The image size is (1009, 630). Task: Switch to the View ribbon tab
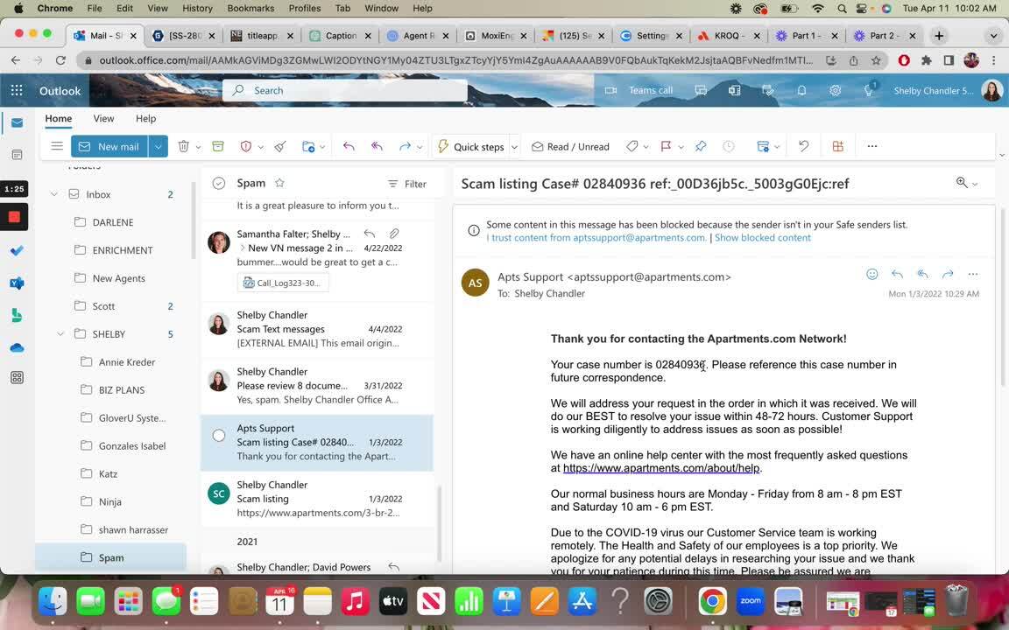[103, 118]
